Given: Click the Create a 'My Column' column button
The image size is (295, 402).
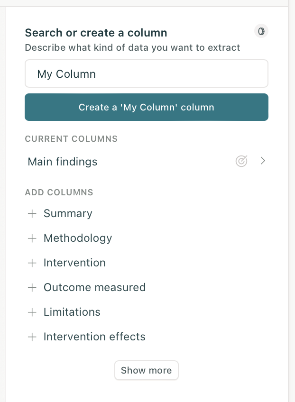Looking at the screenshot, I should pyautogui.click(x=146, y=107).
